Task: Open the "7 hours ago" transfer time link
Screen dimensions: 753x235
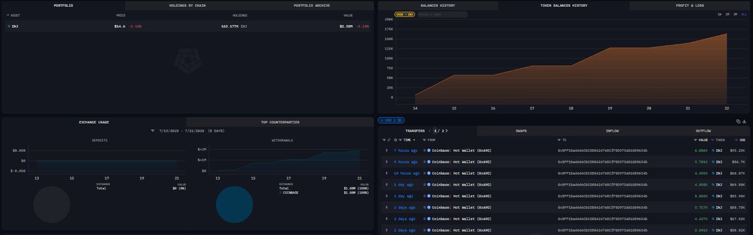Action: point(405,151)
